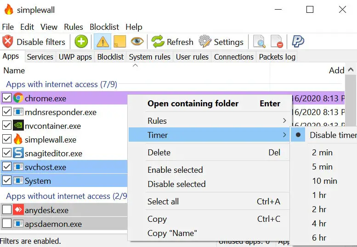Screen dimensions: 357x247
Task: Switch to the Services tab
Action: (x=40, y=57)
